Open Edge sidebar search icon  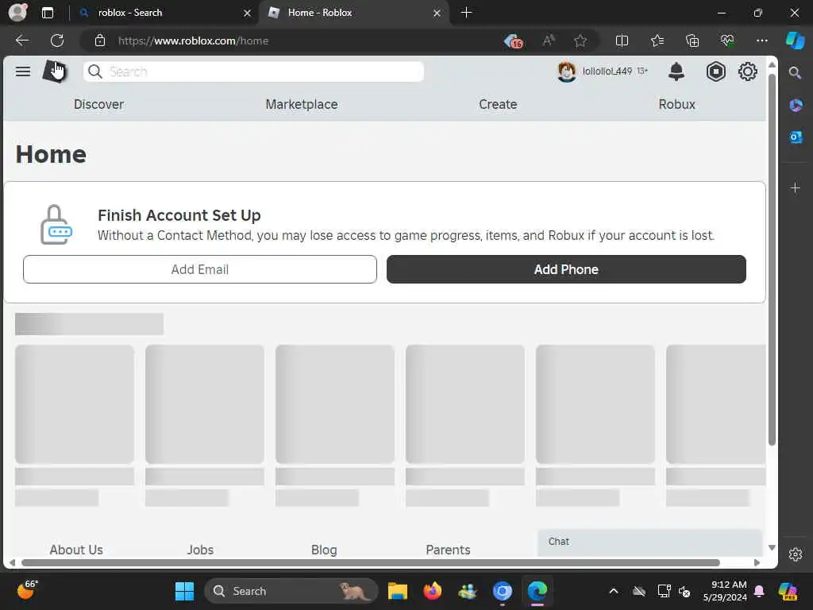pyautogui.click(x=795, y=72)
